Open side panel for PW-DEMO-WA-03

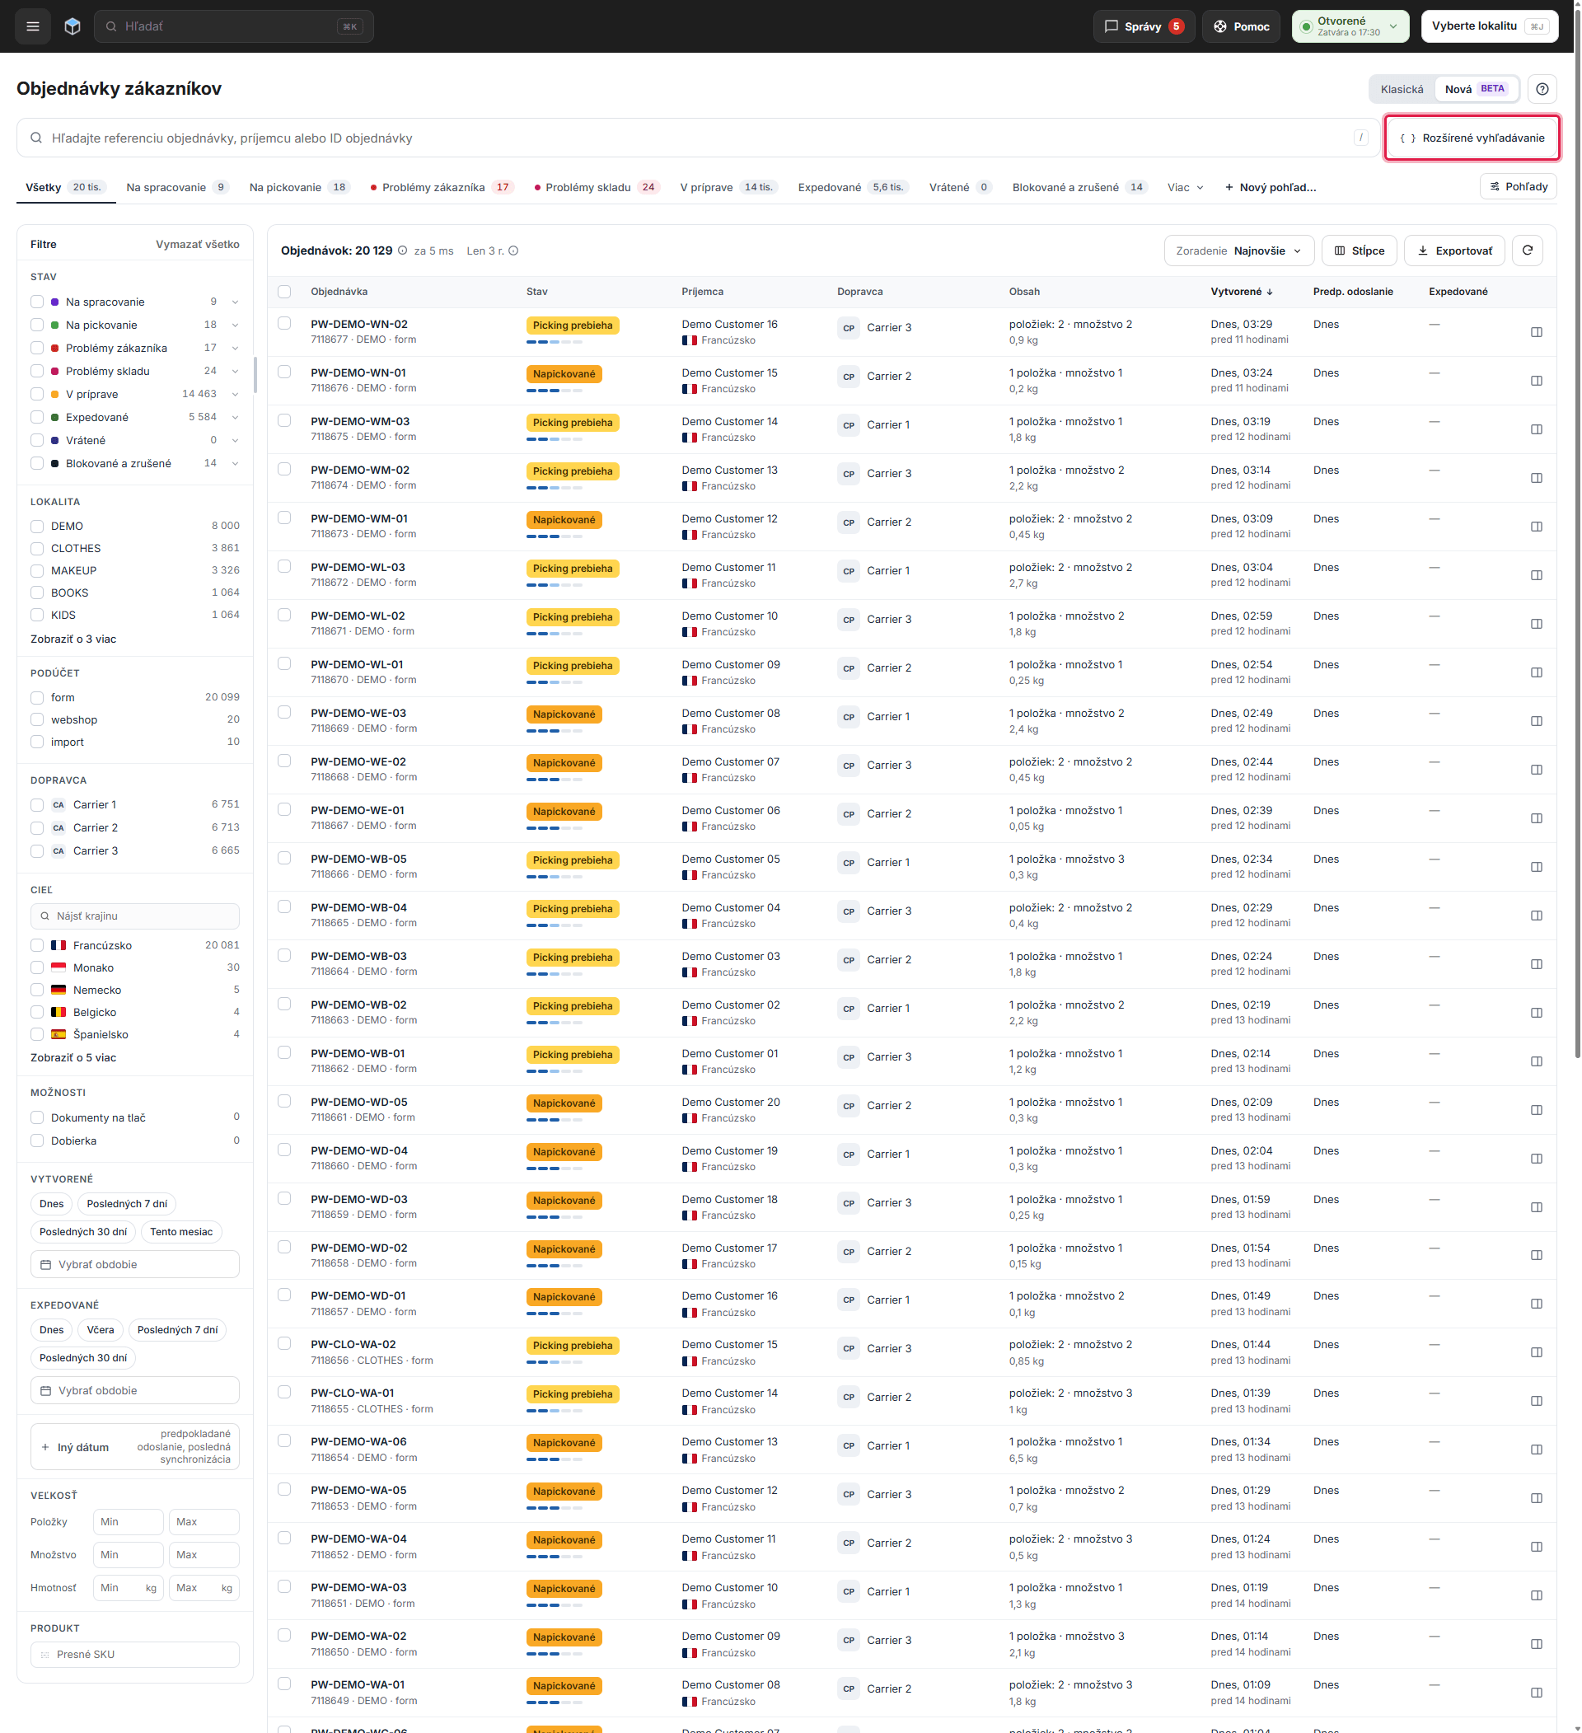coord(1538,1596)
